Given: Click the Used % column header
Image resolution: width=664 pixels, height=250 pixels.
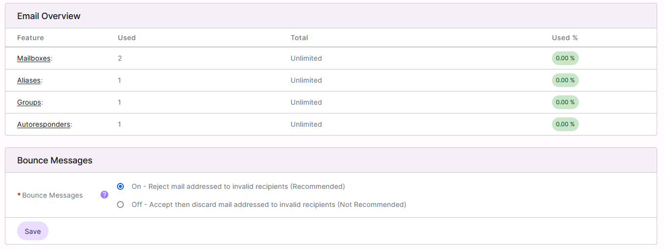Looking at the screenshot, I should pyautogui.click(x=565, y=38).
